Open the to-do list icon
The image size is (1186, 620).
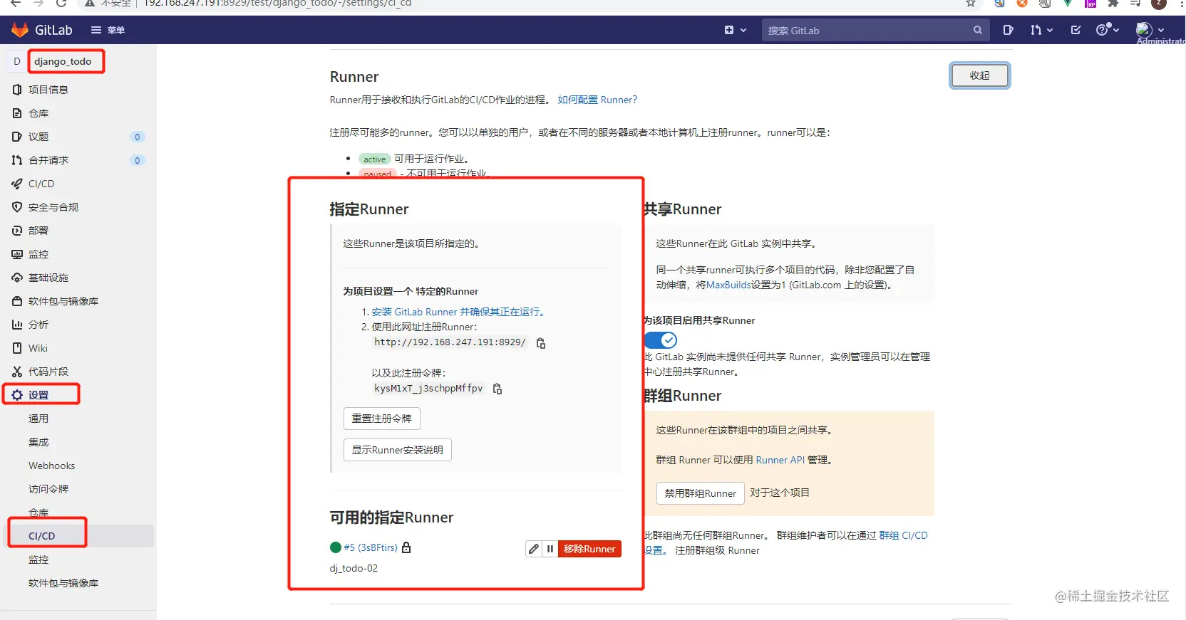click(x=1076, y=30)
